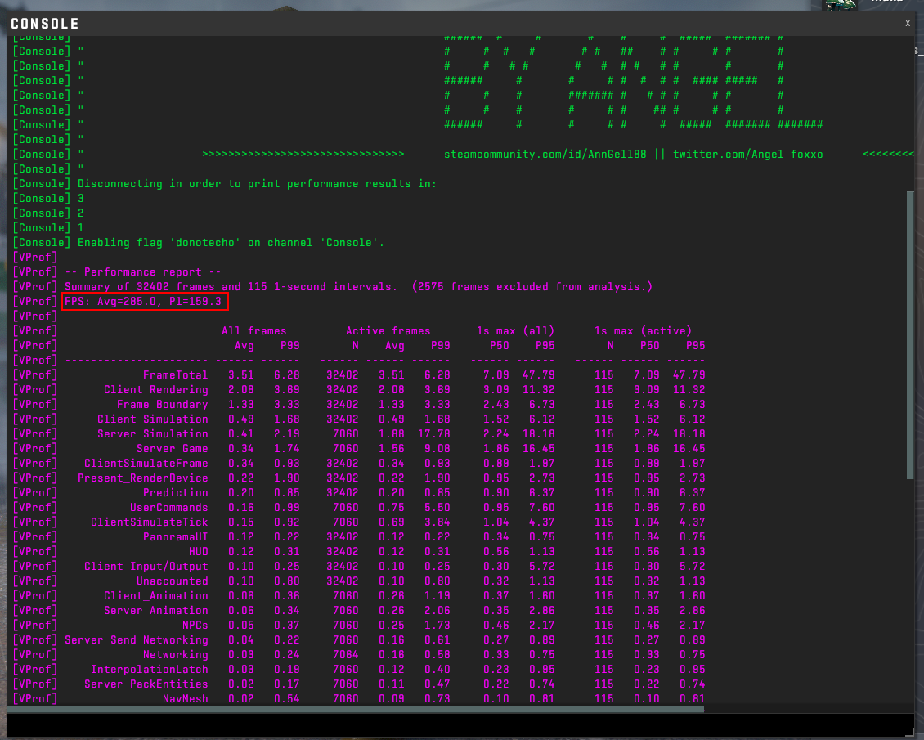Select the PanoramaUI row label

175,537
